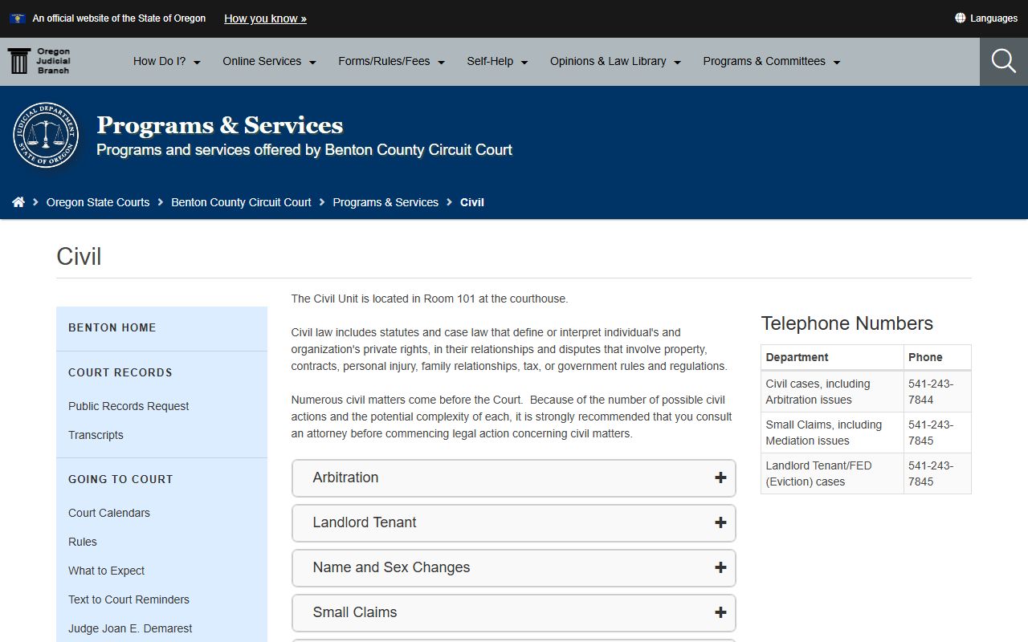
Task: Open Judge Joan E. Demarest link
Action: [130, 628]
